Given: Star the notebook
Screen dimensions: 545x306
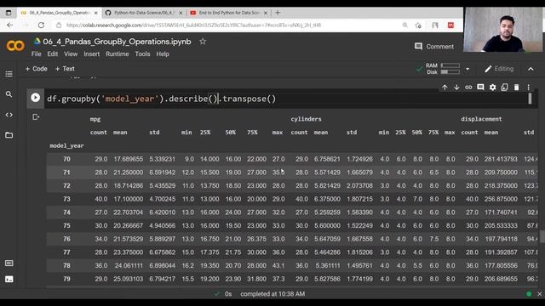Looking at the screenshot, I should [x=203, y=42].
